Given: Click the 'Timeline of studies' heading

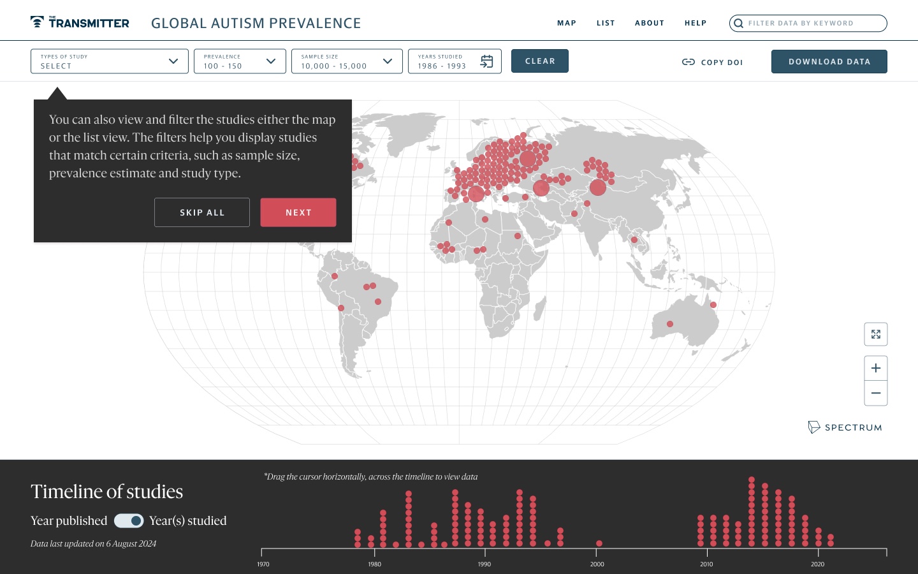Looking at the screenshot, I should (107, 492).
